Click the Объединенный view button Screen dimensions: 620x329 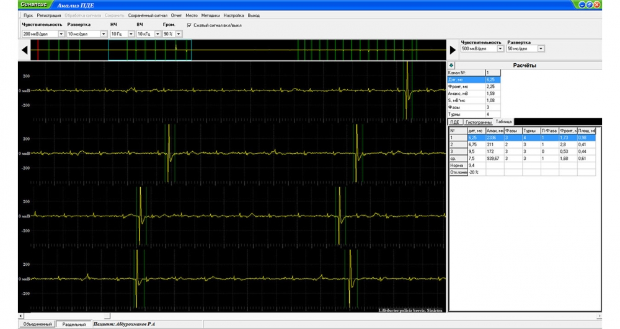pyautogui.click(x=37, y=324)
